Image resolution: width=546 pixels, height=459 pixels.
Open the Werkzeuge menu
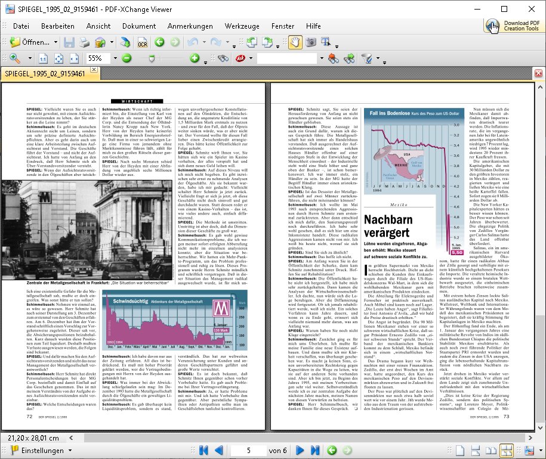click(242, 26)
